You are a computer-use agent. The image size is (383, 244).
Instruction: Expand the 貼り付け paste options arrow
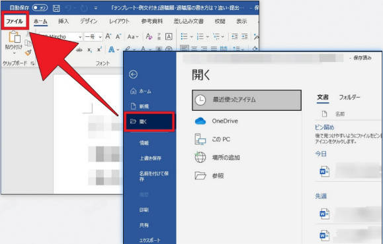(14, 53)
